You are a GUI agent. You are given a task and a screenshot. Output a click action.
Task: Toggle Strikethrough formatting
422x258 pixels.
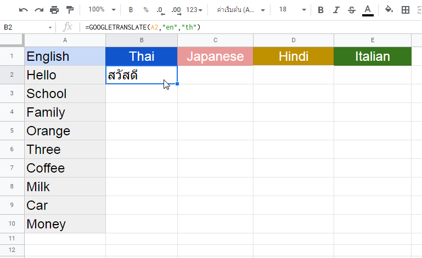352,10
